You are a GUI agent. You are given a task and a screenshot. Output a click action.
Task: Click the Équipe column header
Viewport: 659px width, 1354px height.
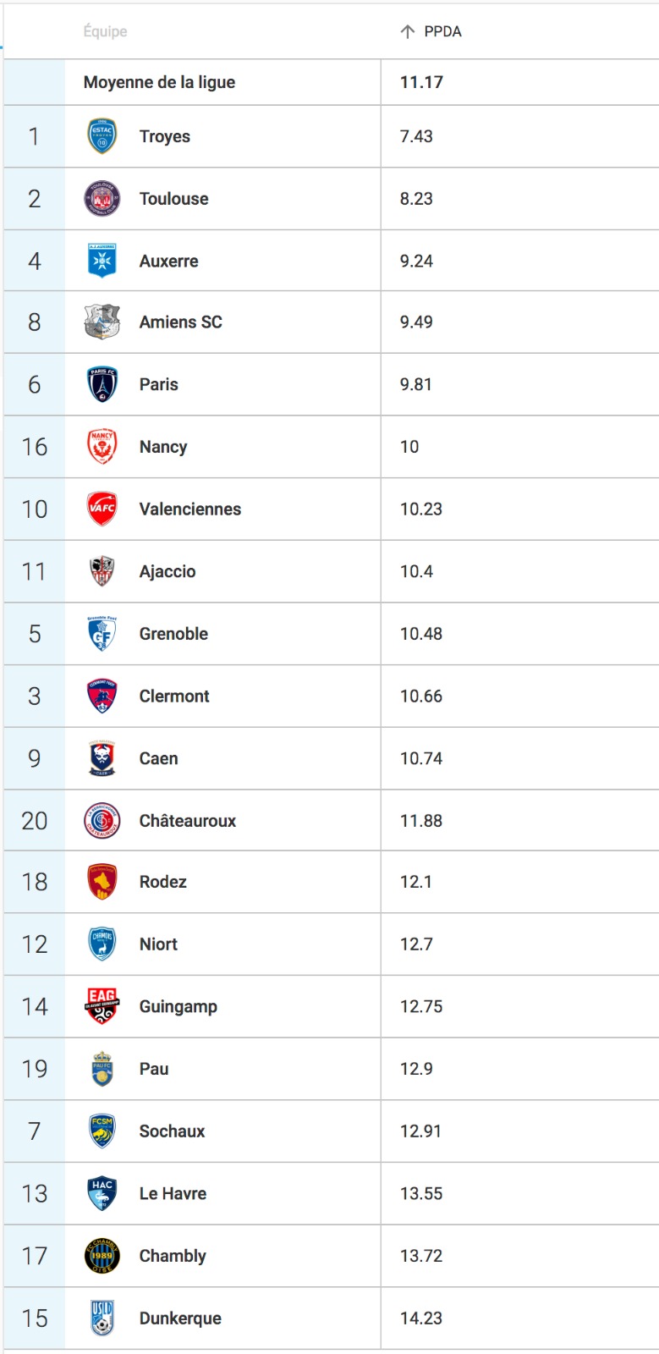106,31
